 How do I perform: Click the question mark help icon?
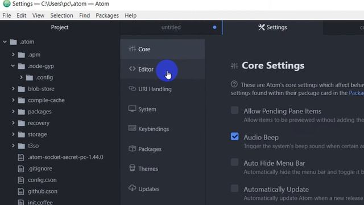(x=234, y=84)
